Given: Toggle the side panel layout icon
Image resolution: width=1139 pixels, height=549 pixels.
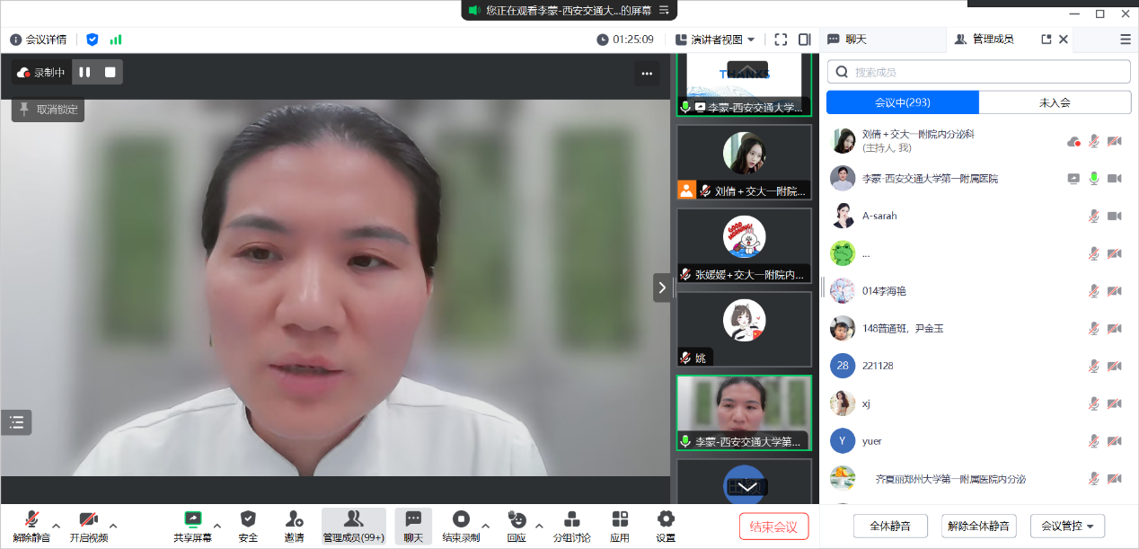Looking at the screenshot, I should (805, 40).
